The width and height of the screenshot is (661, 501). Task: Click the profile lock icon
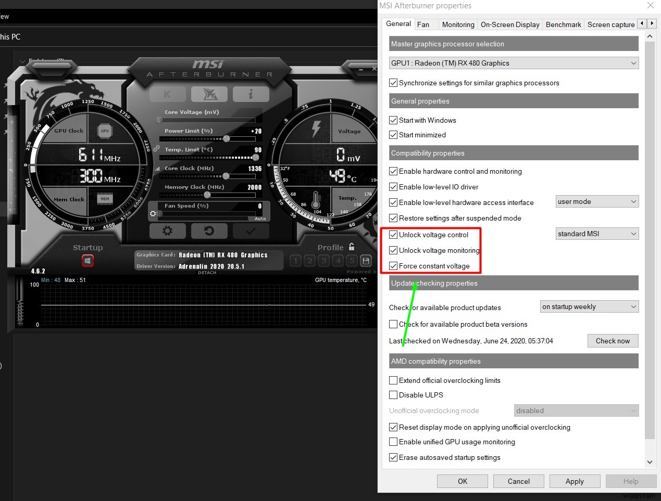point(352,247)
